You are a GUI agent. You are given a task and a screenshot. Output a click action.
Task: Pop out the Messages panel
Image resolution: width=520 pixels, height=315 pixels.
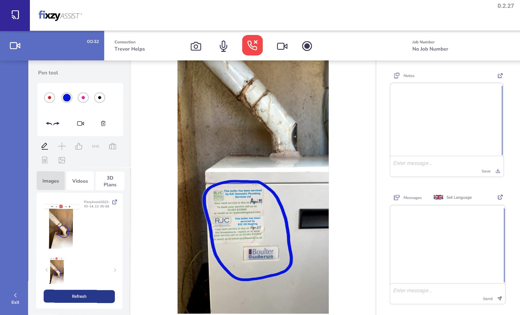(x=500, y=197)
